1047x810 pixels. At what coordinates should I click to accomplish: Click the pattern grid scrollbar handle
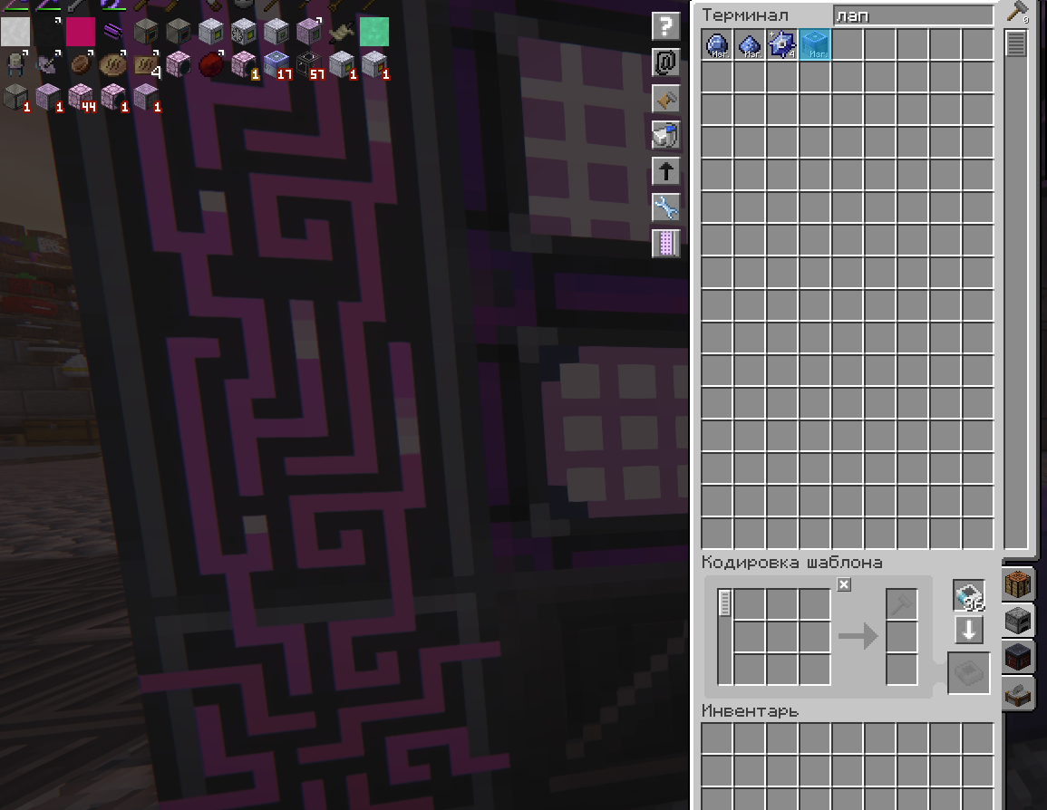[725, 603]
